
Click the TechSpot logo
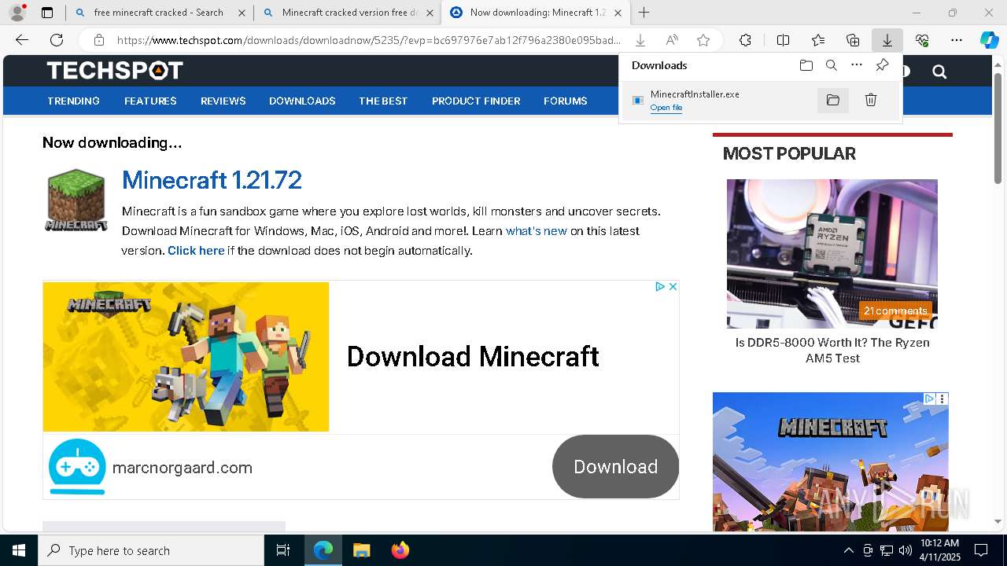pyautogui.click(x=115, y=71)
